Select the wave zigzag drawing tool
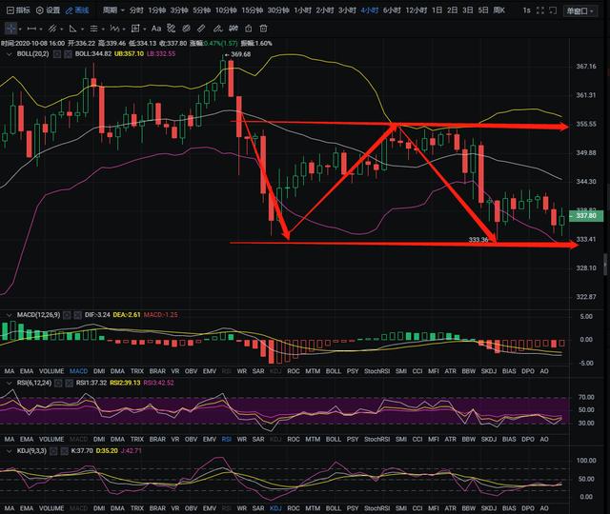This screenshot has height=514, width=610. click(x=114, y=29)
